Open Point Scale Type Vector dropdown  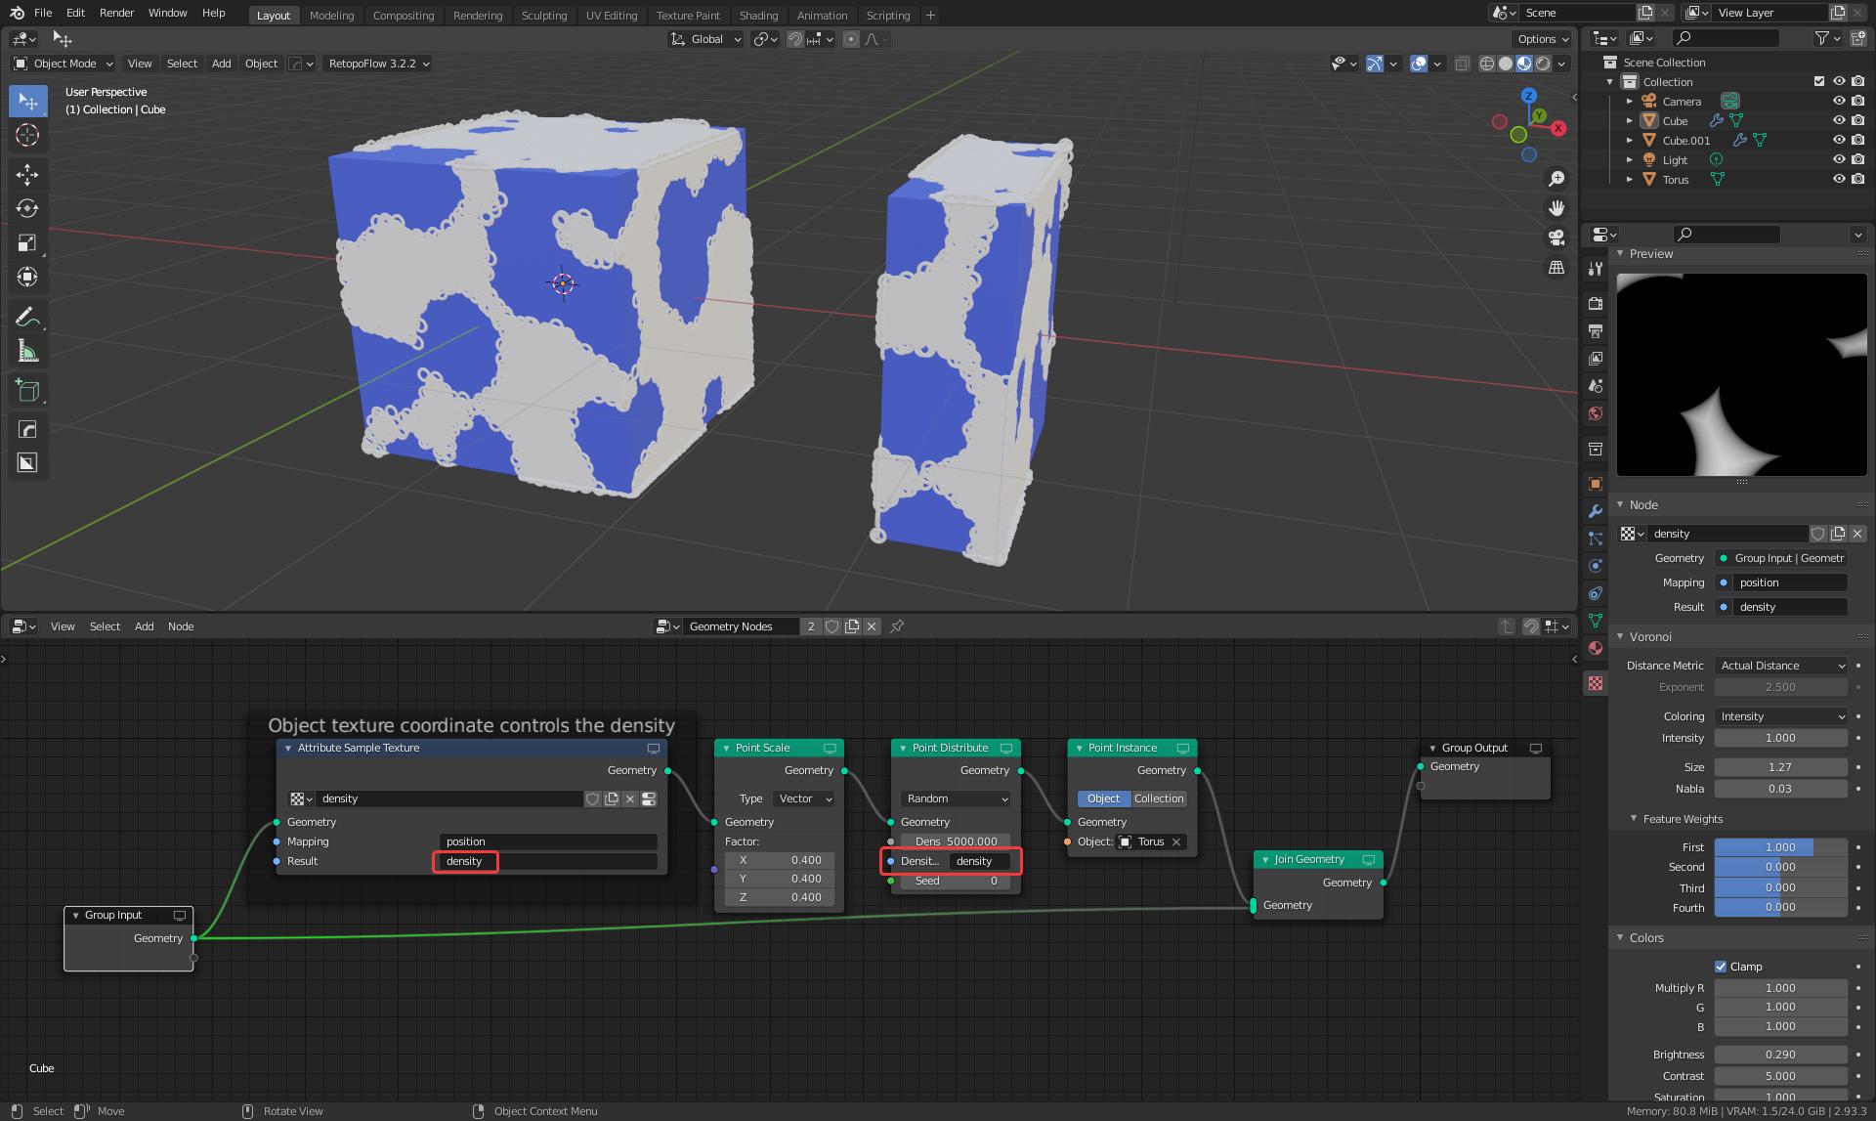pos(803,798)
